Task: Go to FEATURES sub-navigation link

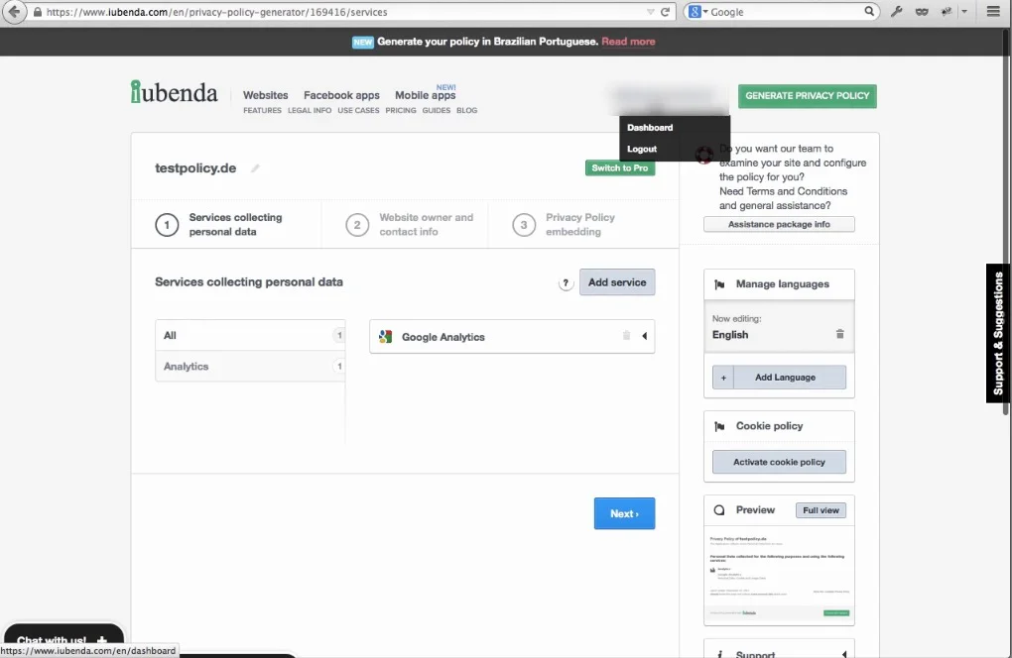Action: (x=262, y=110)
